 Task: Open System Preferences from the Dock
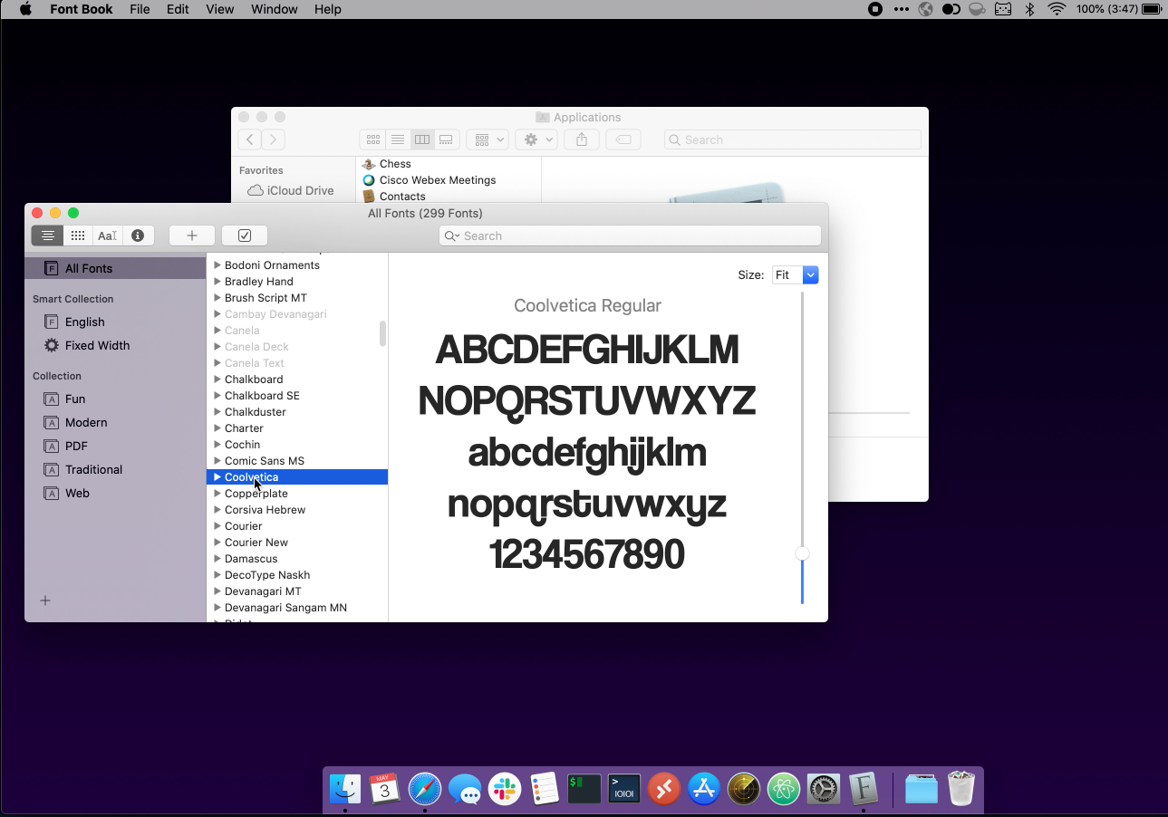pos(824,789)
